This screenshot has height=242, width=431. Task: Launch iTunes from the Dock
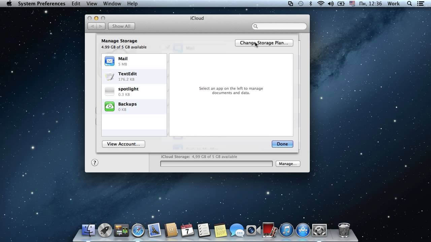pos(286,231)
